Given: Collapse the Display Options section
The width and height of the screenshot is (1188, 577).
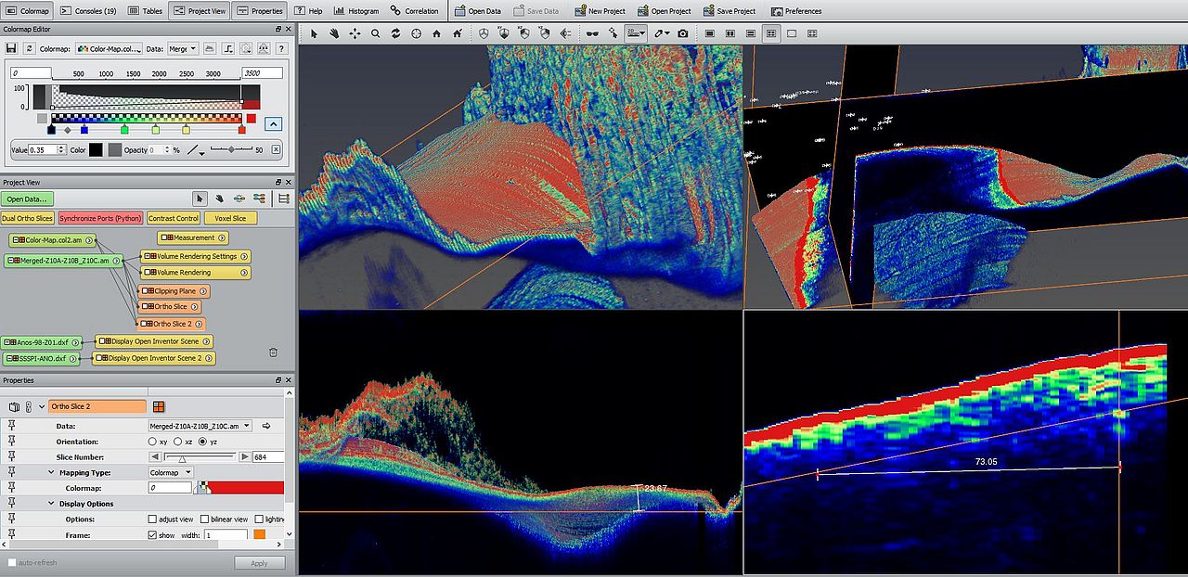Looking at the screenshot, I should (52, 504).
